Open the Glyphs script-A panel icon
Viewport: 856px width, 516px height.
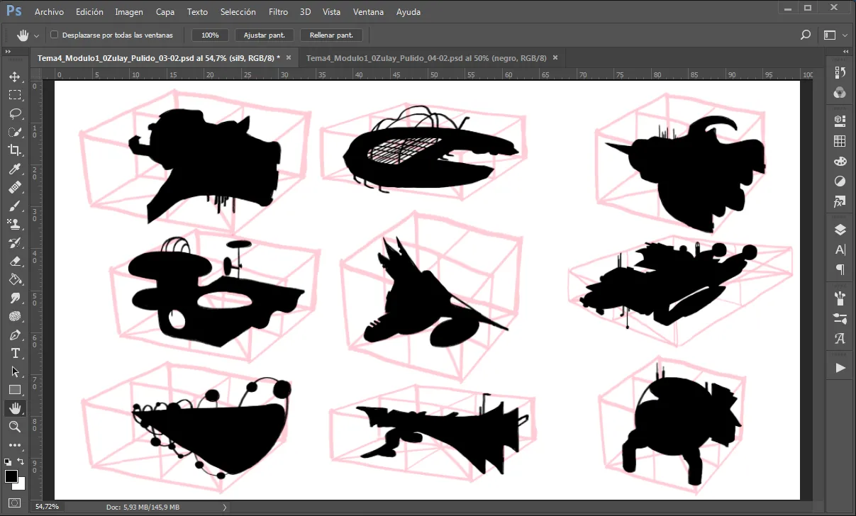(840, 338)
